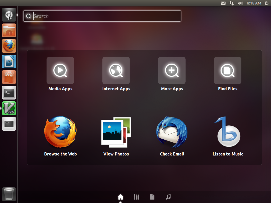Click the Find Files label
Image resolution: width=271 pixels, height=203 pixels.
(x=228, y=89)
